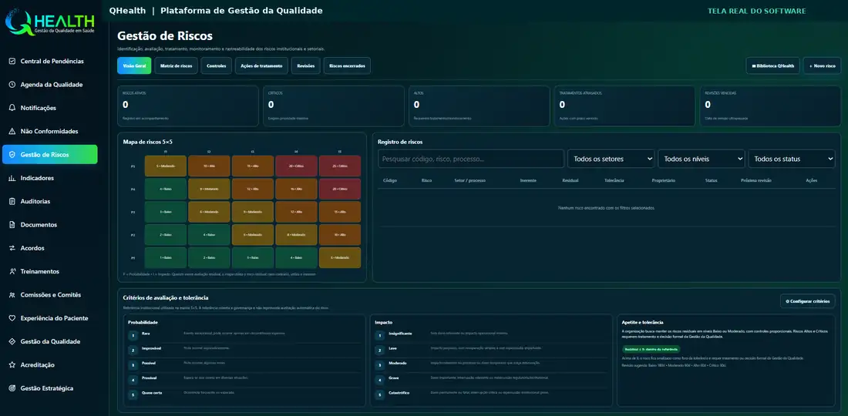The image size is (848, 416).
Task: Select the Gestão de Riscos shield icon
Action: point(12,155)
